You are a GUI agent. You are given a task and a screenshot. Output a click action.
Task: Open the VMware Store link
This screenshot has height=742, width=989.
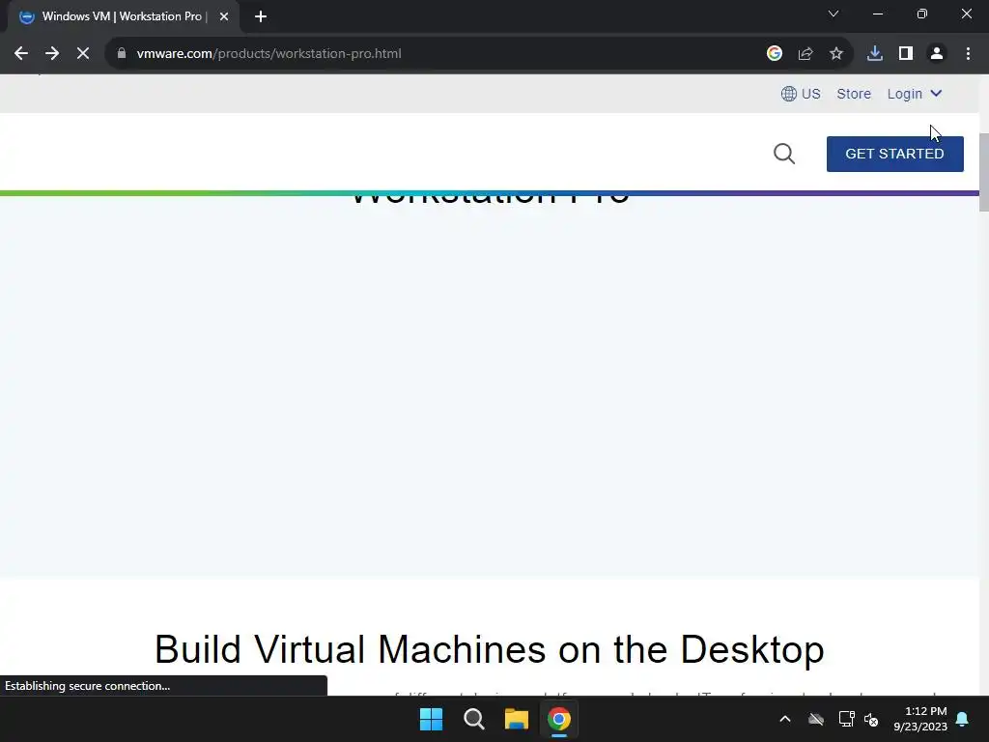(x=854, y=94)
